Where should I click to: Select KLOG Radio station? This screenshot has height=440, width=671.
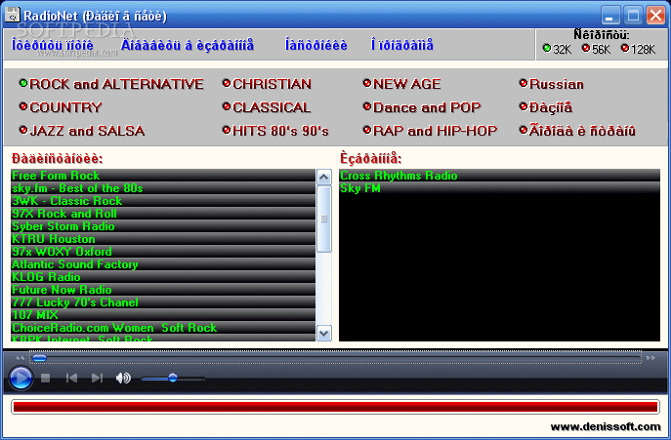[163, 277]
